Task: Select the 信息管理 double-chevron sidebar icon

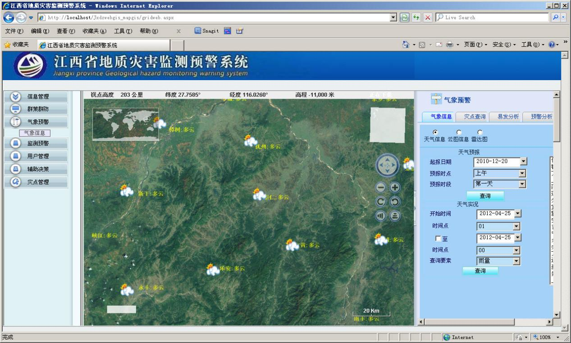Action: pyautogui.click(x=14, y=96)
